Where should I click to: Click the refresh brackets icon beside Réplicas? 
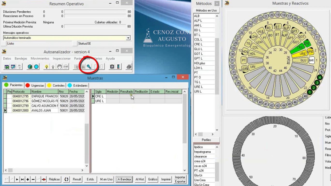point(66,179)
